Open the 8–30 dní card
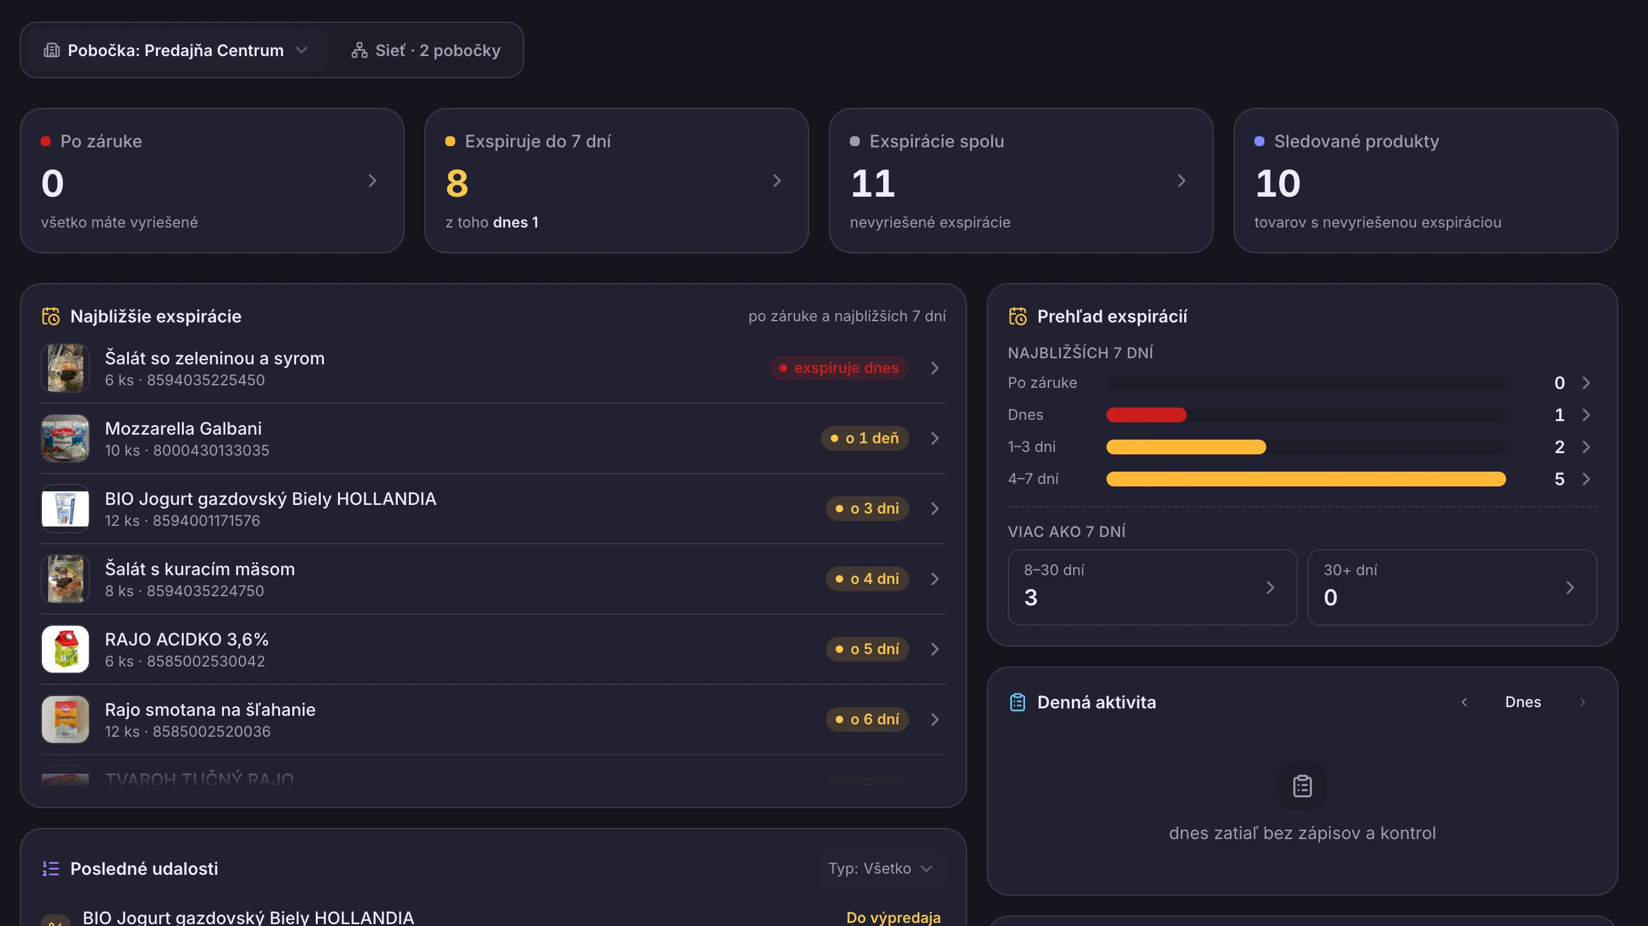Image resolution: width=1648 pixels, height=926 pixels. point(1152,587)
